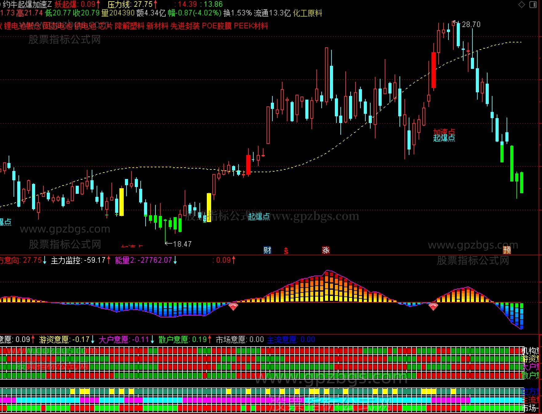Click the 18.47 low price label

pos(182,244)
